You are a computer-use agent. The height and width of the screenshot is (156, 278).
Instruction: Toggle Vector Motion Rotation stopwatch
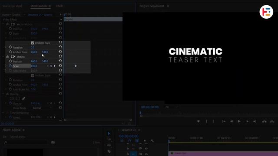(10, 47)
